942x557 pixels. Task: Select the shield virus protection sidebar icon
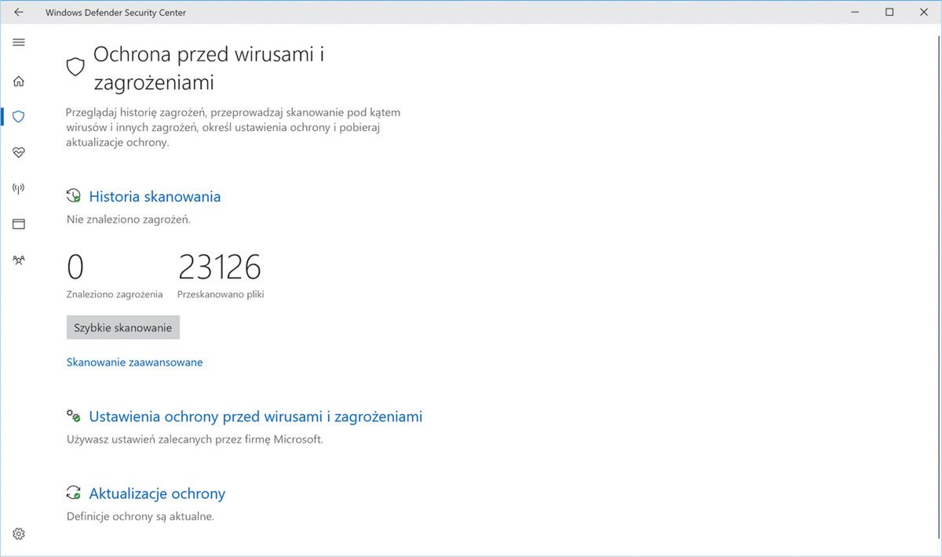[x=19, y=116]
